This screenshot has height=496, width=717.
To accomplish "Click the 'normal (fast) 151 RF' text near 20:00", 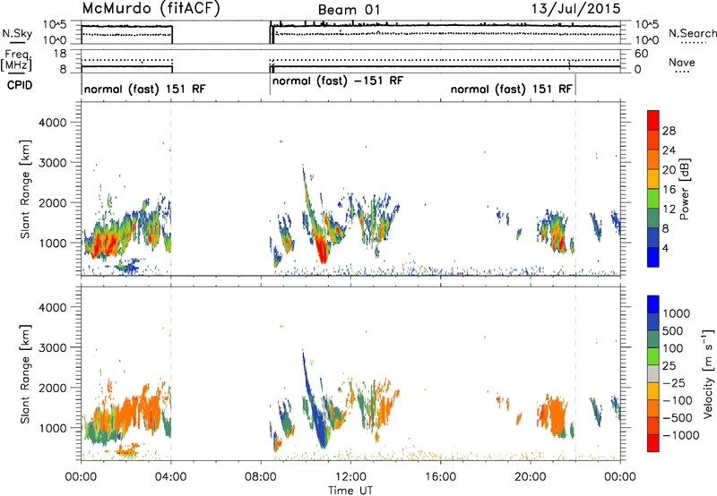I will (512, 89).
